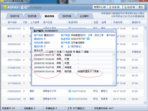Open the 企业聊天 tab
The width and height of the screenshot is (148, 111).
click(x=84, y=16)
